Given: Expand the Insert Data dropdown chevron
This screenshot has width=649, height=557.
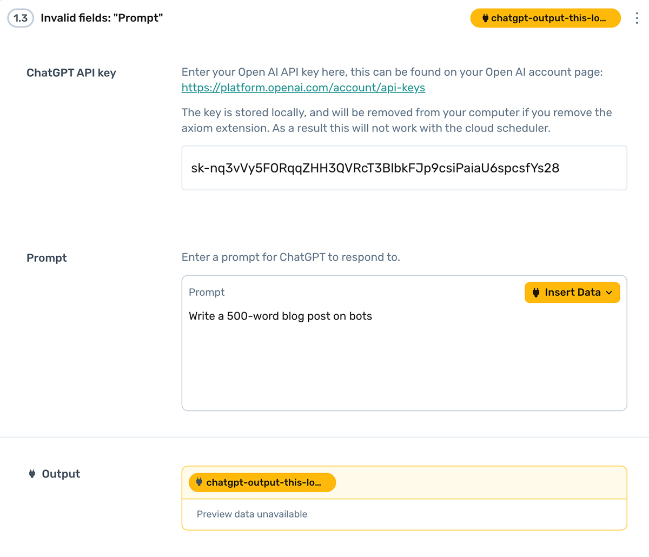Looking at the screenshot, I should tap(610, 293).
